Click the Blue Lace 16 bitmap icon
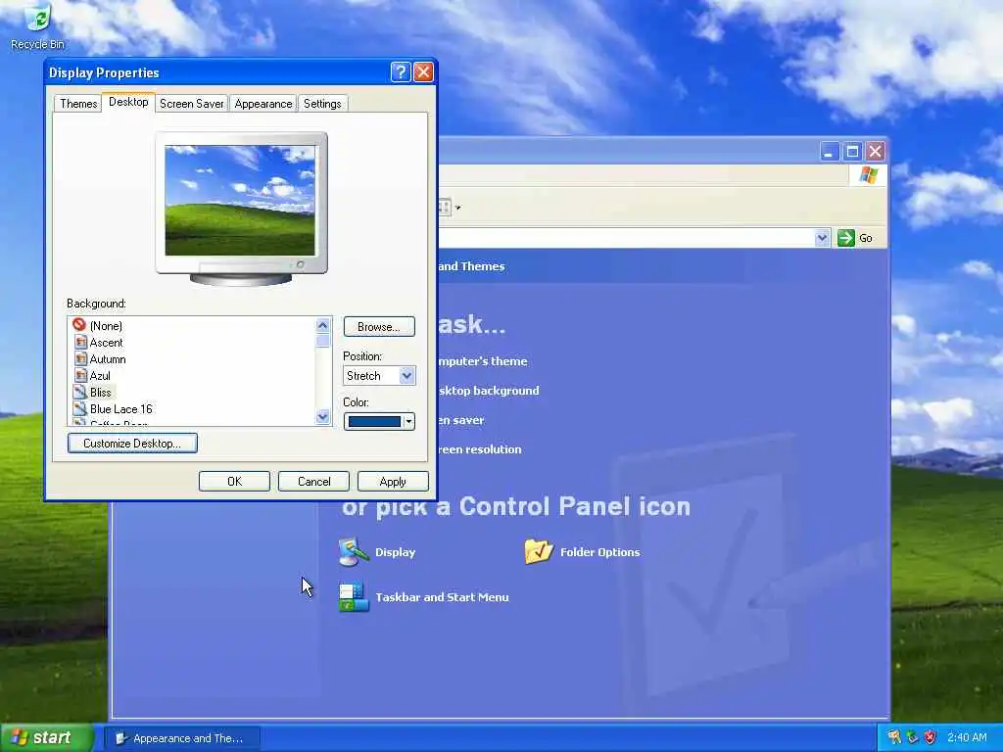 click(80, 408)
